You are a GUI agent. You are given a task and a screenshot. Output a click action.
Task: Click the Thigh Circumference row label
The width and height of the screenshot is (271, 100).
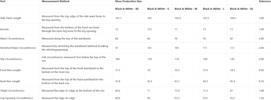point(12,91)
